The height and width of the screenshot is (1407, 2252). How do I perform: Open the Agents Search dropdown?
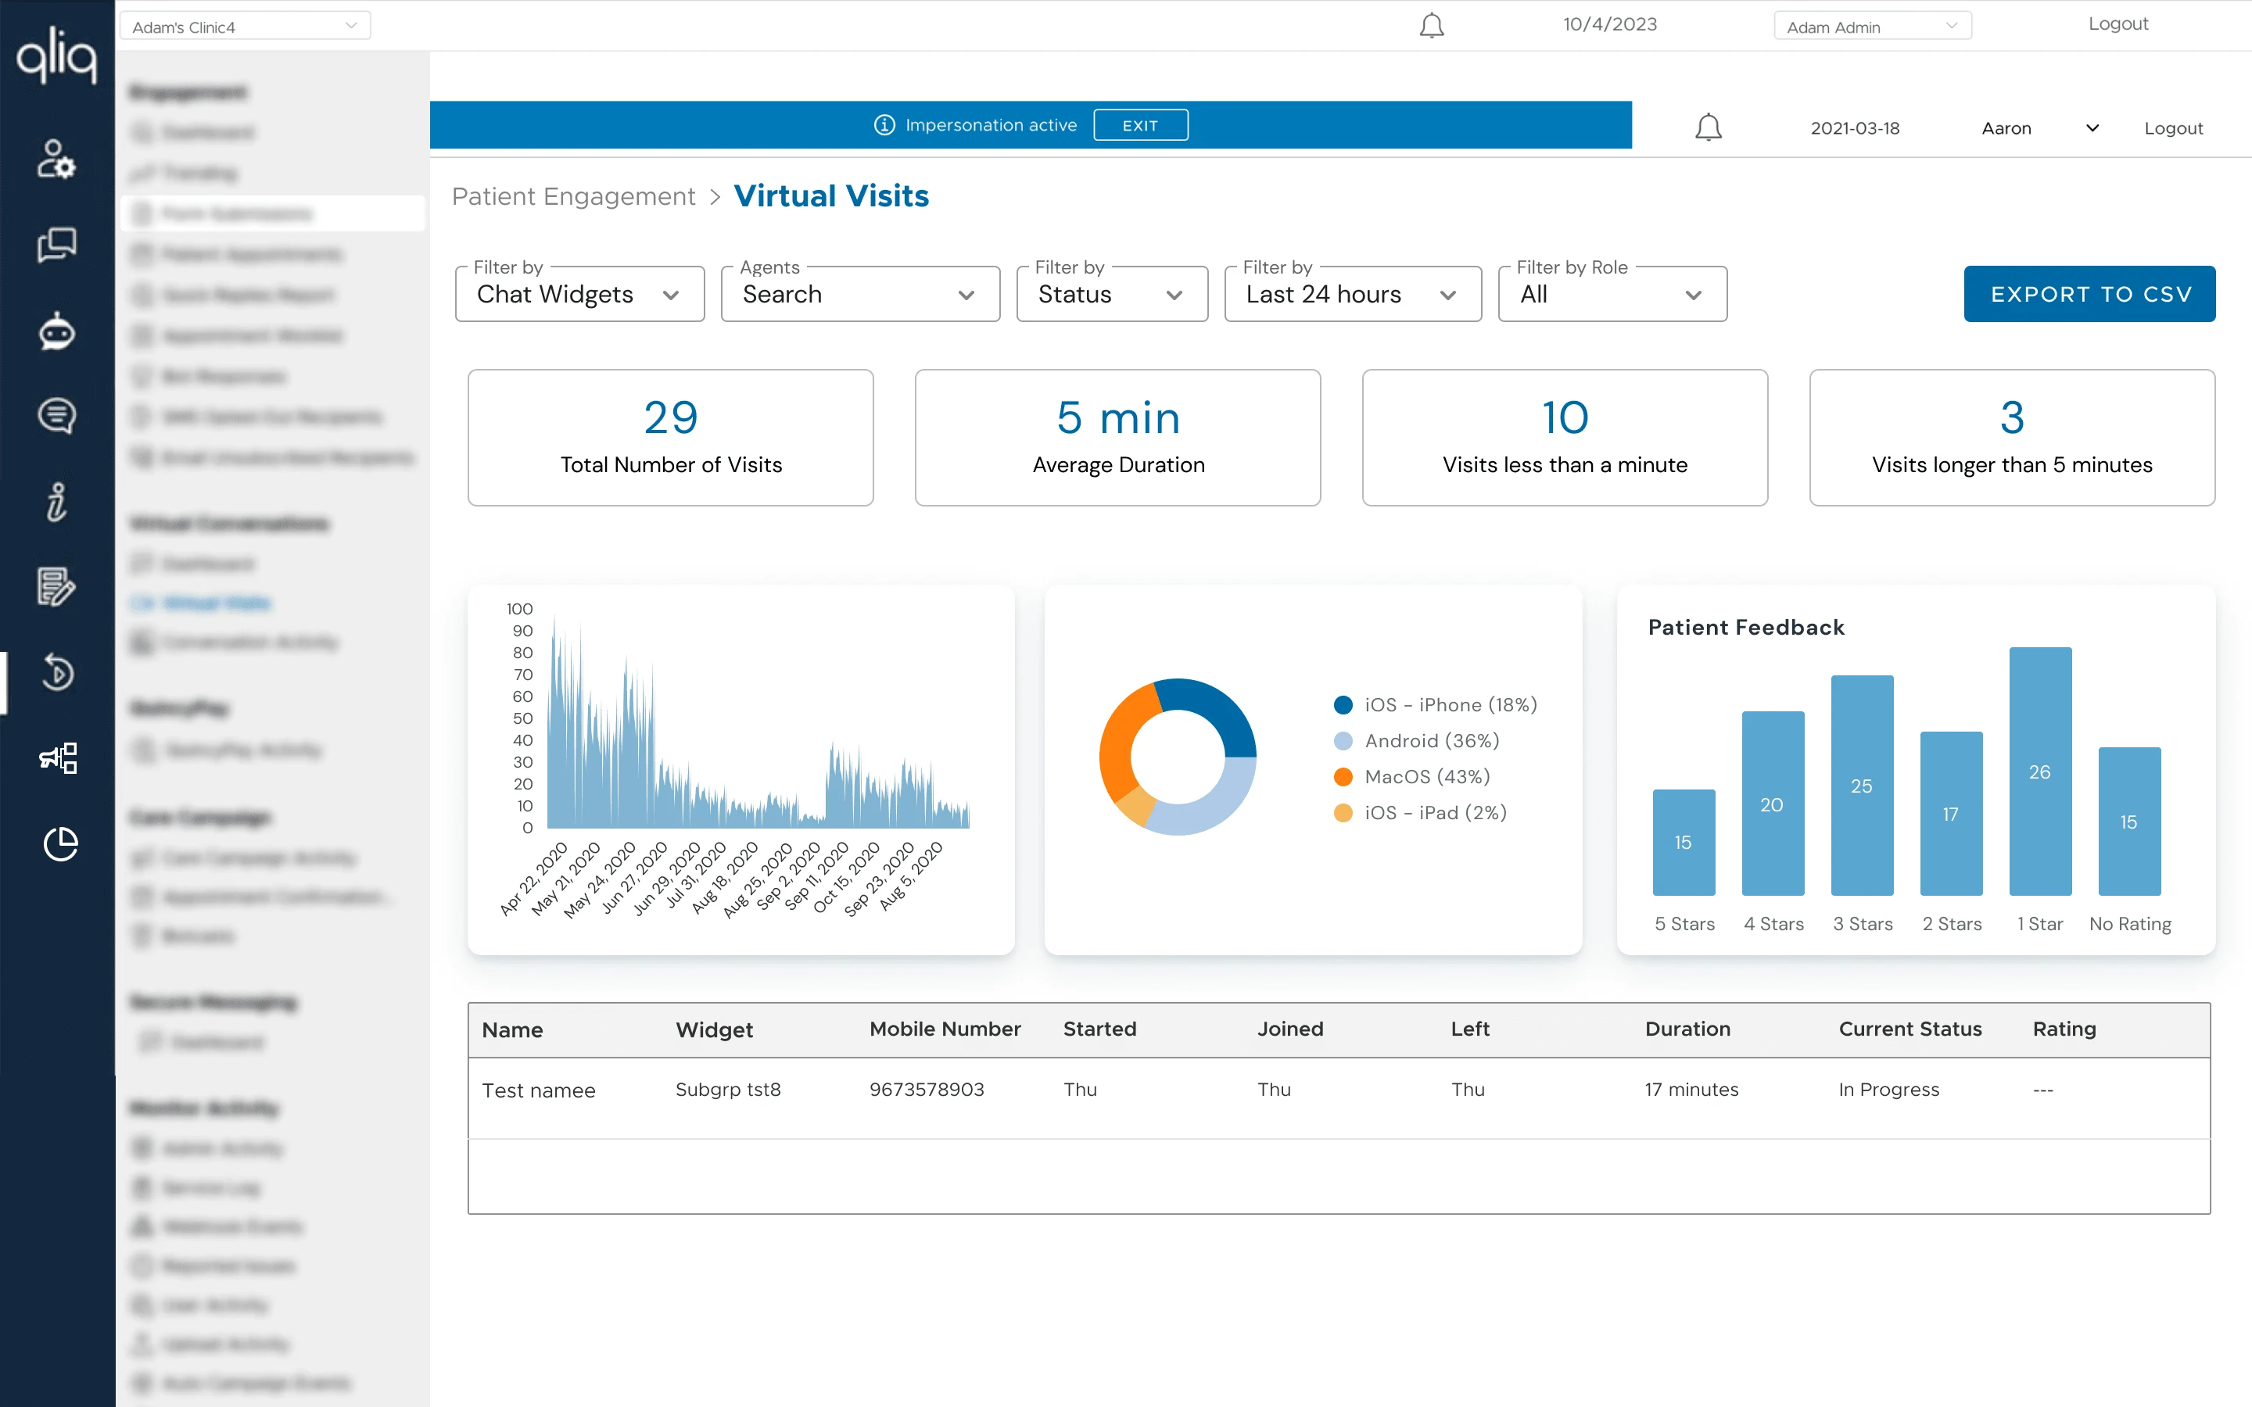pyautogui.click(x=860, y=294)
